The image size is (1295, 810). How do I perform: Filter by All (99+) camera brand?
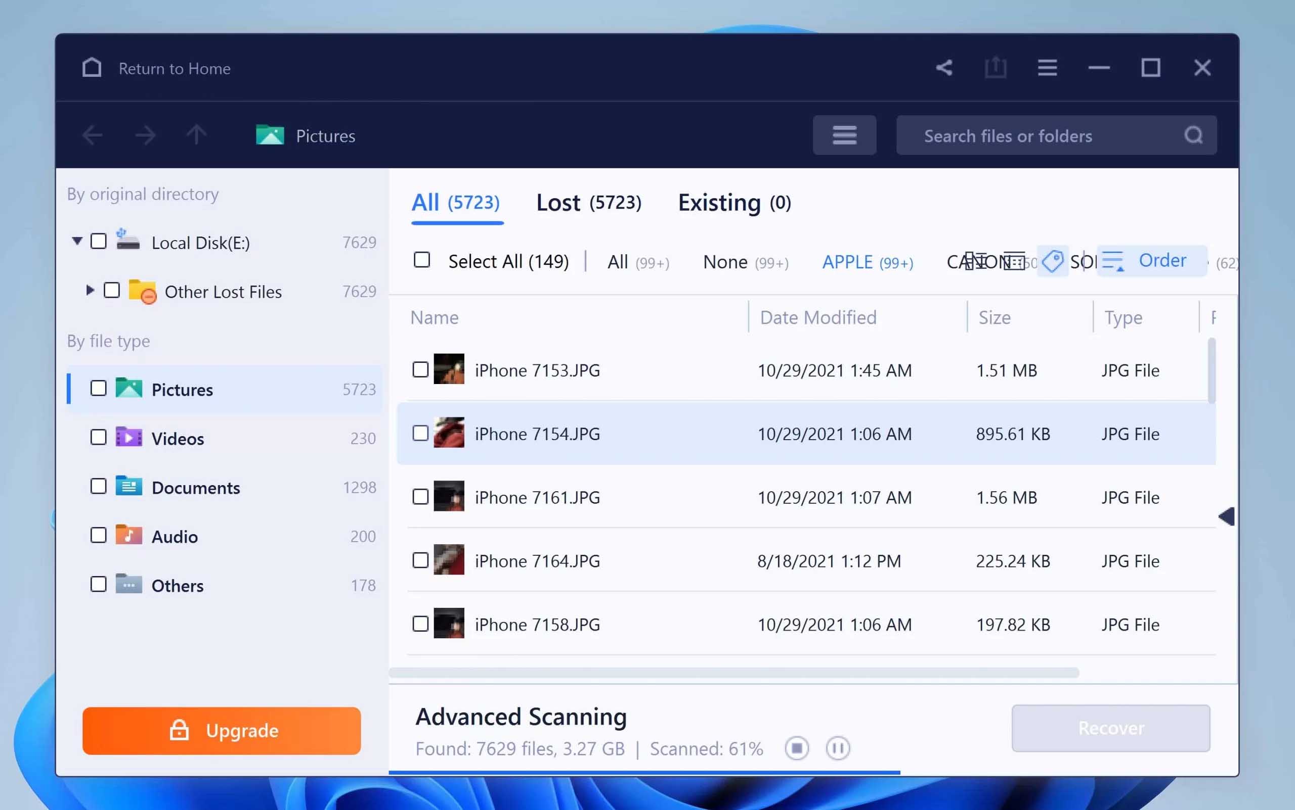click(638, 262)
